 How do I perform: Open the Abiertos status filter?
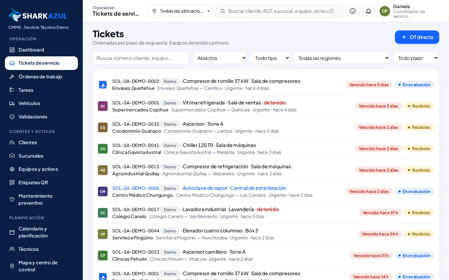coord(219,58)
